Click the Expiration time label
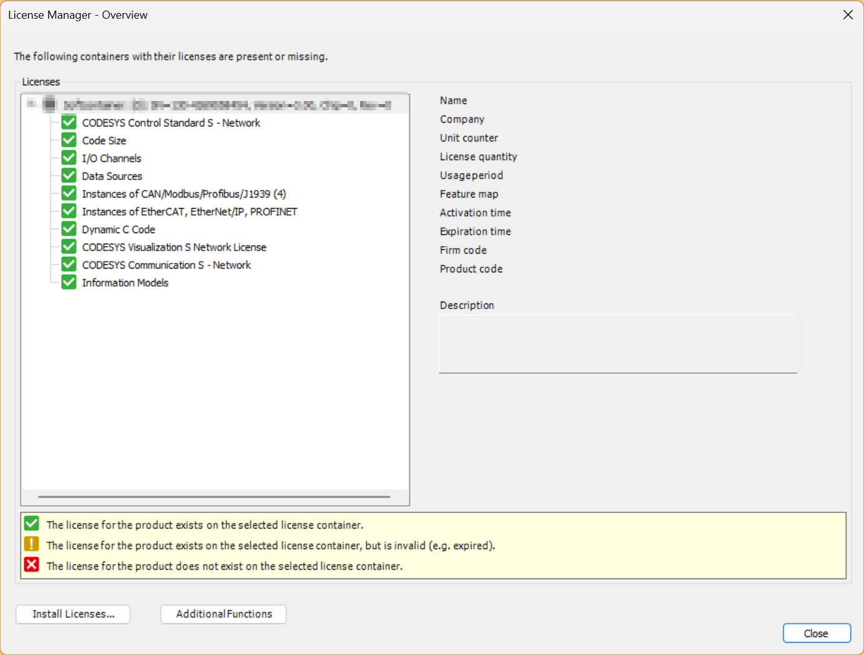This screenshot has height=655, width=864. [x=475, y=231]
